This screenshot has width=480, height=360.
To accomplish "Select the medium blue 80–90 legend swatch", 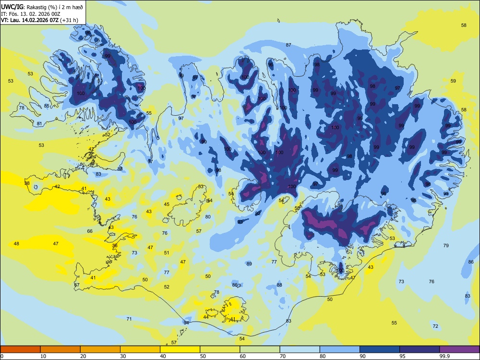I will [x=340, y=349].
